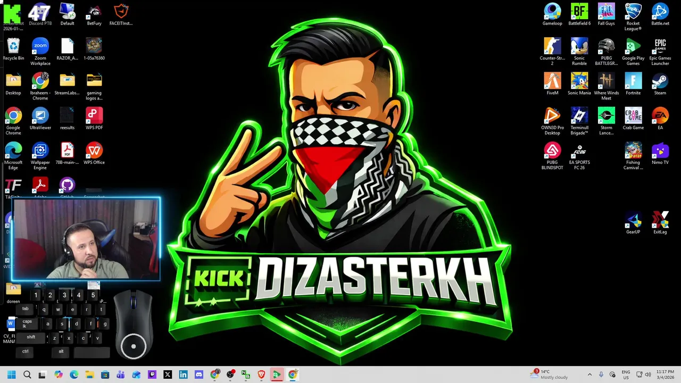Open X app on the taskbar

pos(168,374)
